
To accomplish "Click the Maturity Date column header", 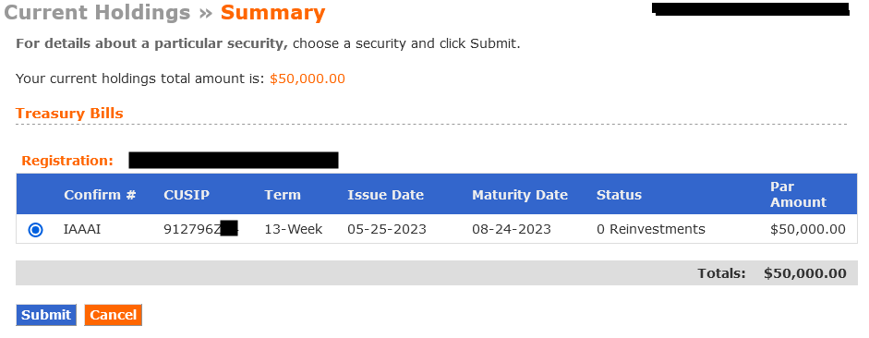I will coord(520,195).
